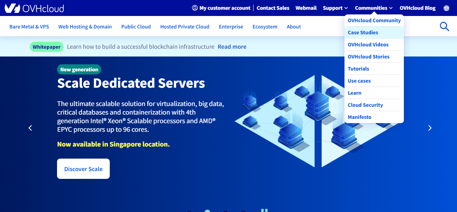
Task: Collapse the Communities dropdown
Action: point(374,8)
